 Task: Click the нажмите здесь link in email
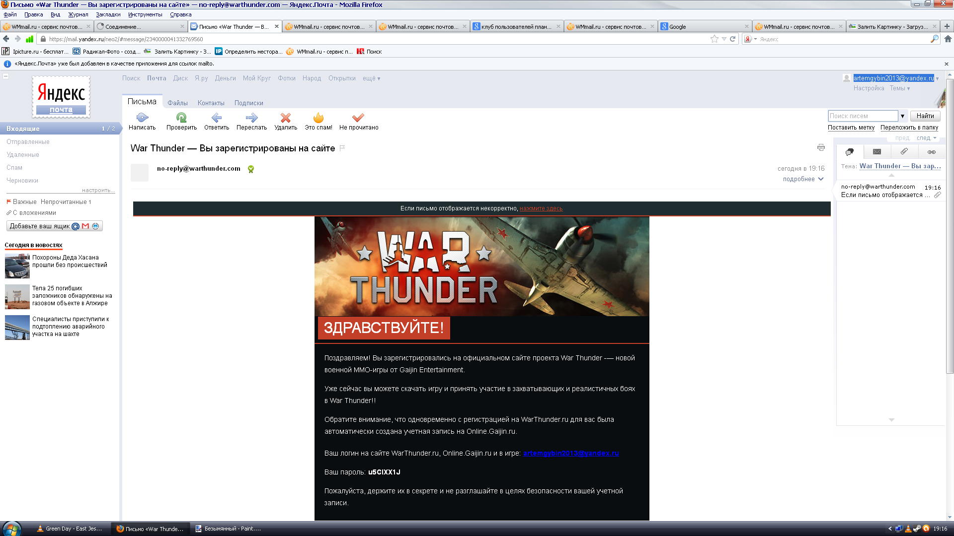(x=541, y=208)
